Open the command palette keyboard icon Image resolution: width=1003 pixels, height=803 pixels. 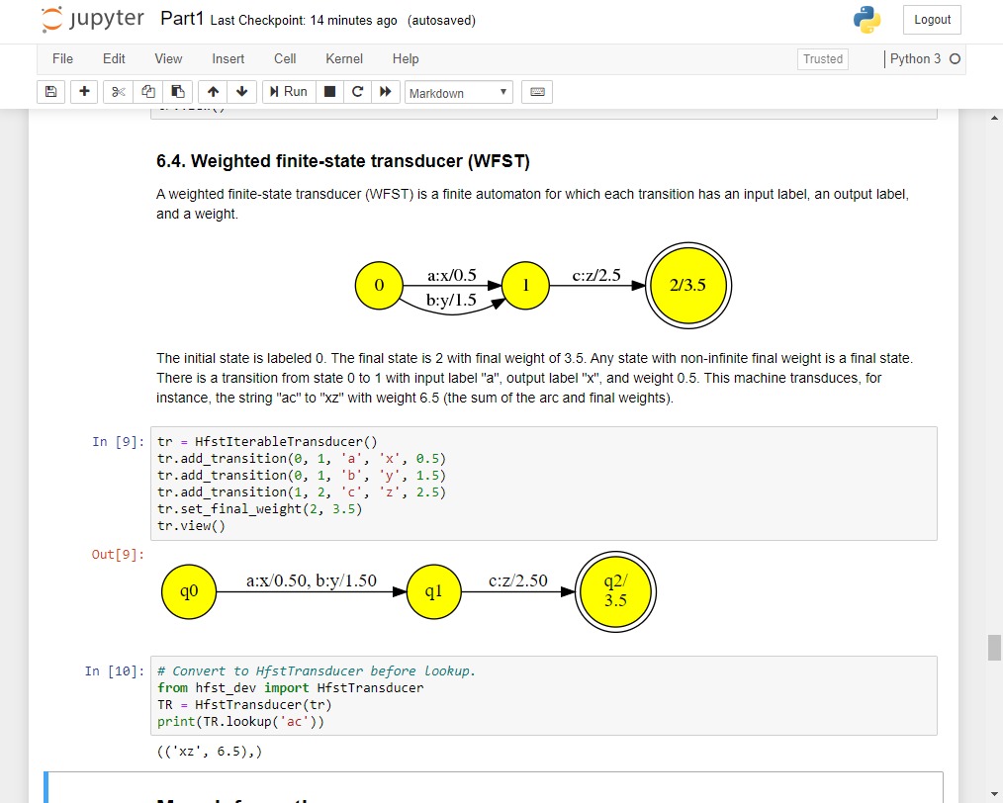pos(537,92)
